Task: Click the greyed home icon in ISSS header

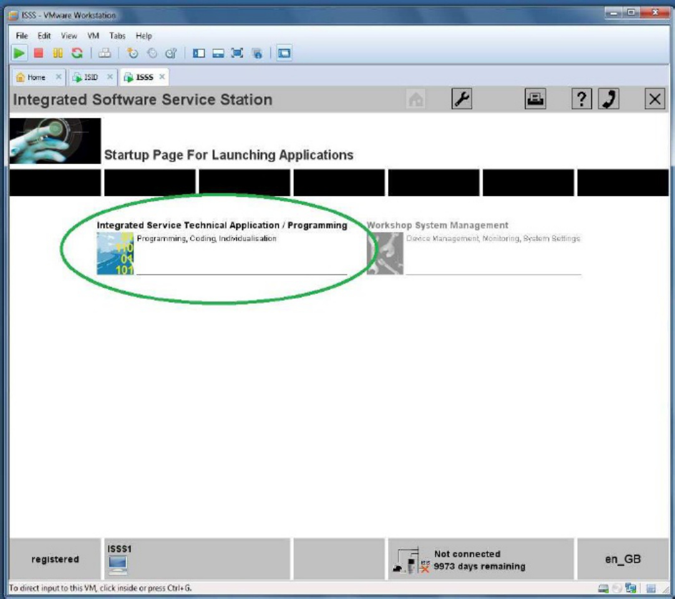Action: (x=415, y=99)
